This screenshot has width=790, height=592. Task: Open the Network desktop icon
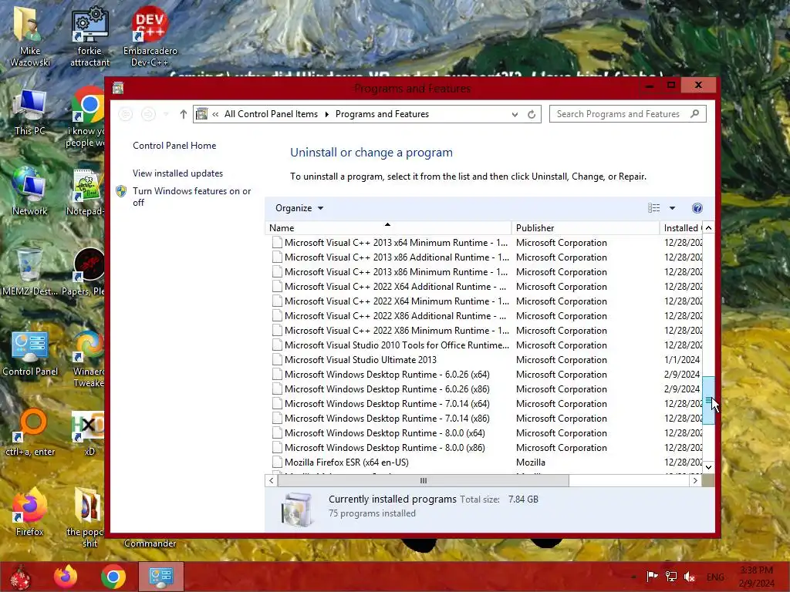pyautogui.click(x=29, y=192)
